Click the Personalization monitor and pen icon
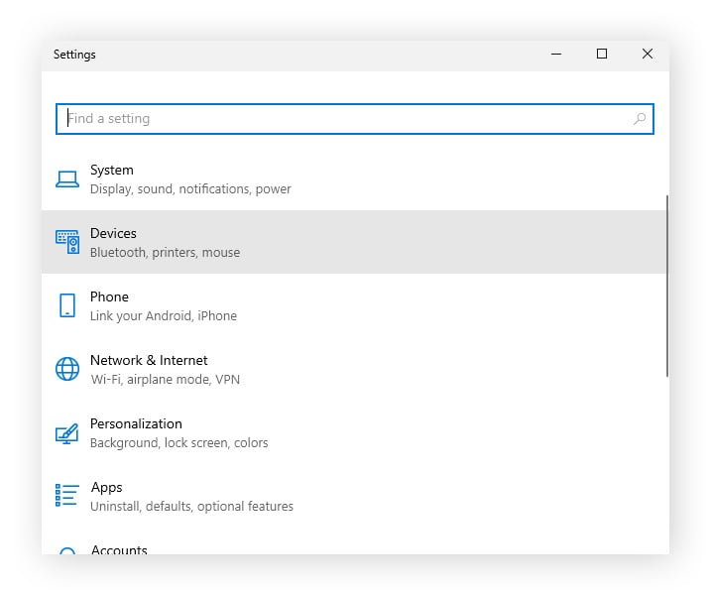 67,432
